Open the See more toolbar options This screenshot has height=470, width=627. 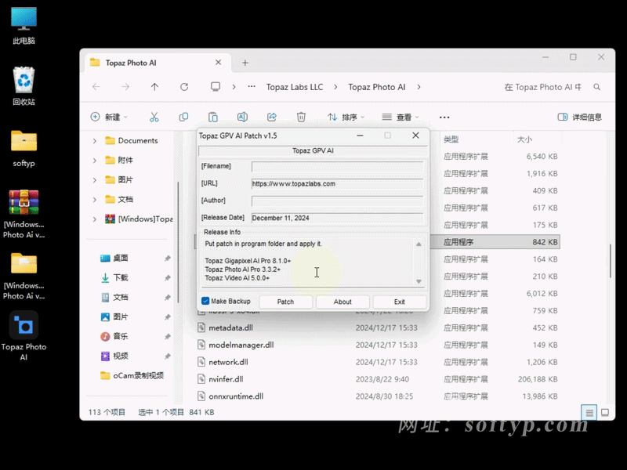[444, 117]
